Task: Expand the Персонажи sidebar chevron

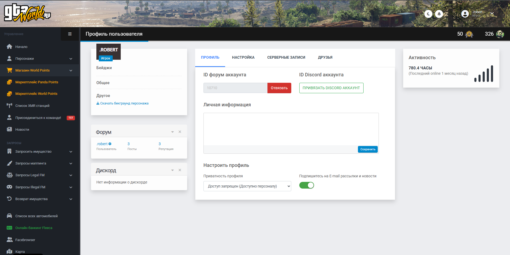Action: point(71,59)
